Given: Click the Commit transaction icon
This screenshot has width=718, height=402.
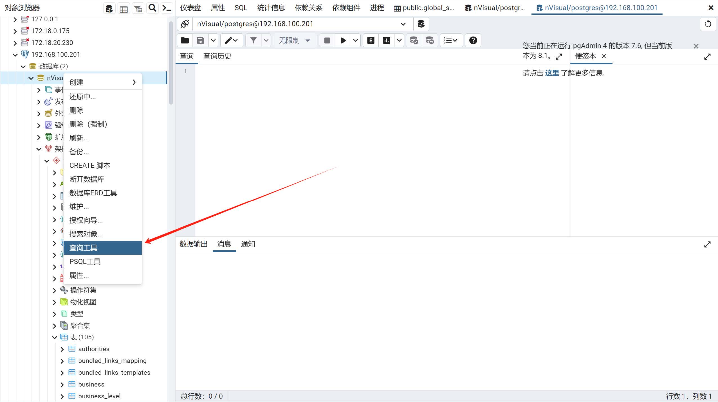Looking at the screenshot, I should click(414, 40).
